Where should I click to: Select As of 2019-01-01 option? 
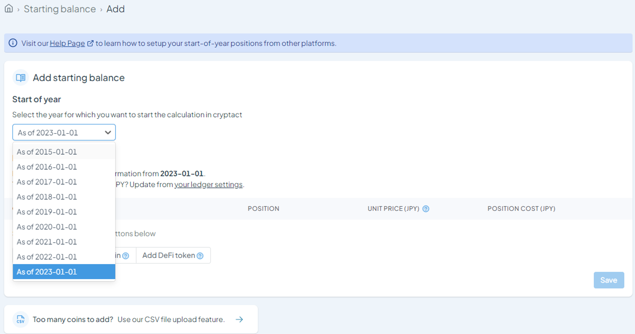click(64, 212)
